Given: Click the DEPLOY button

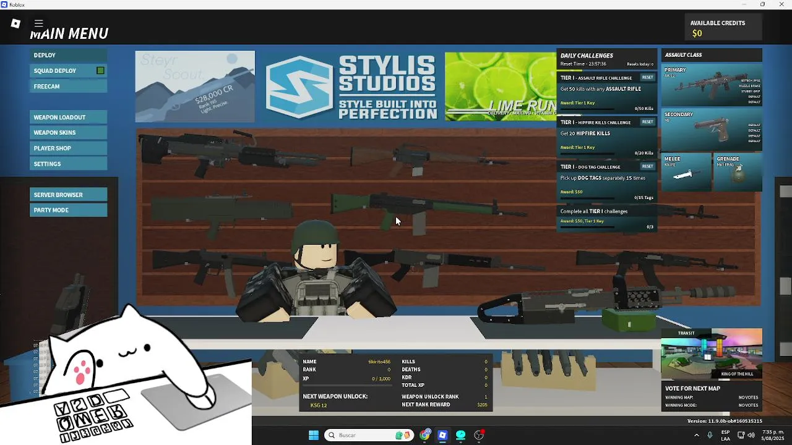Looking at the screenshot, I should pyautogui.click(x=68, y=55).
